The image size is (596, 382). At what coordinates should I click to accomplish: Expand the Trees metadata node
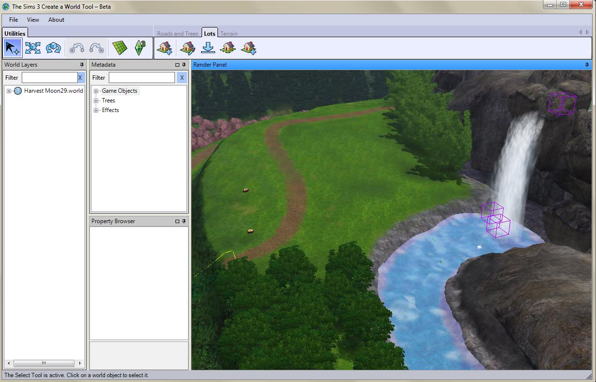click(96, 100)
